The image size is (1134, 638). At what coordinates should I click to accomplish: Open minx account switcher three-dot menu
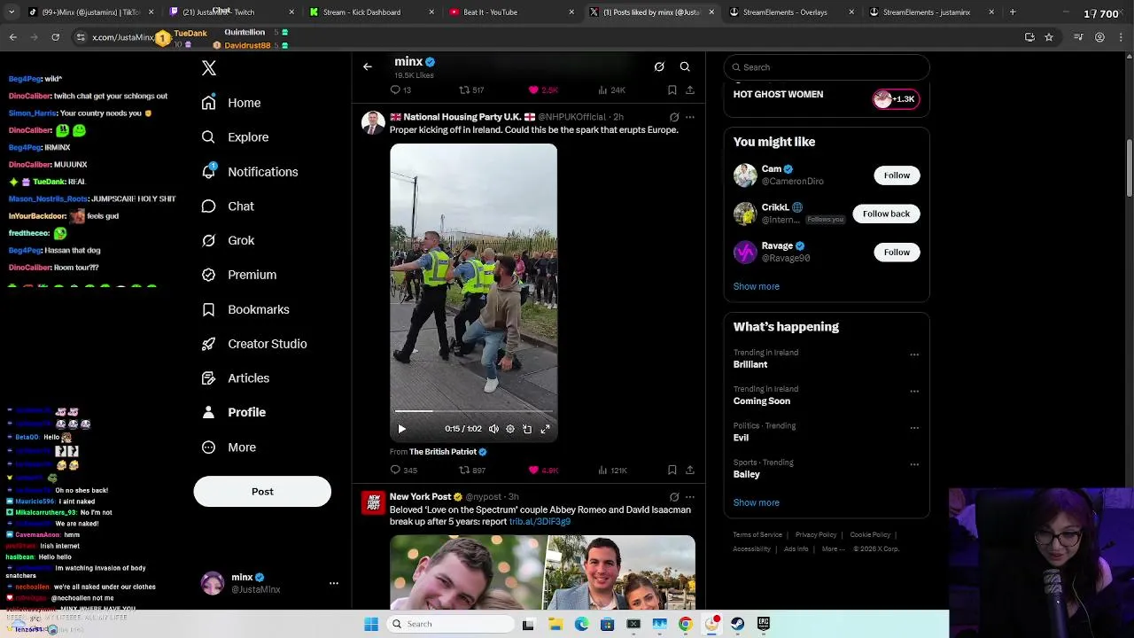tap(334, 583)
